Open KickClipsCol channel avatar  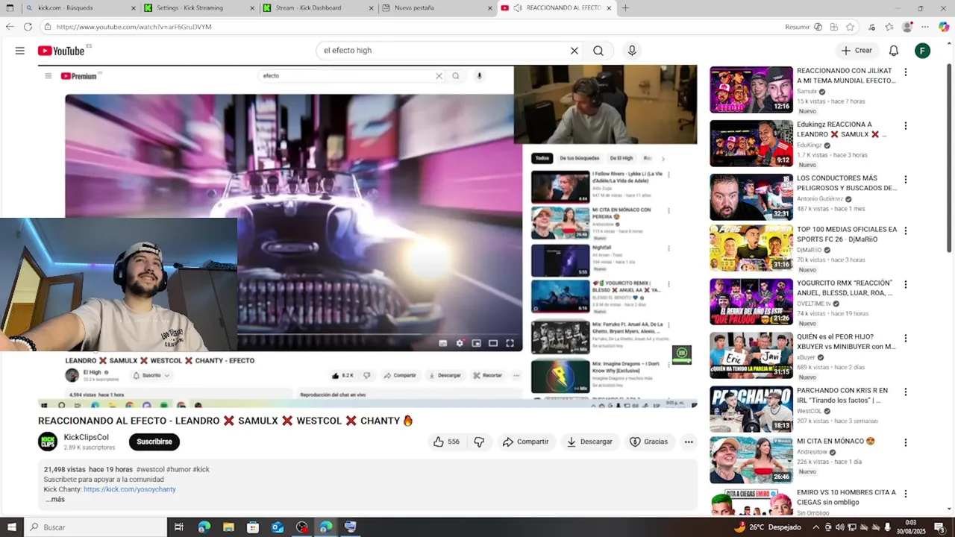coord(48,442)
